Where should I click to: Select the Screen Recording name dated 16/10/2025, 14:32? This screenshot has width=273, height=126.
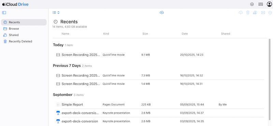(81, 75)
